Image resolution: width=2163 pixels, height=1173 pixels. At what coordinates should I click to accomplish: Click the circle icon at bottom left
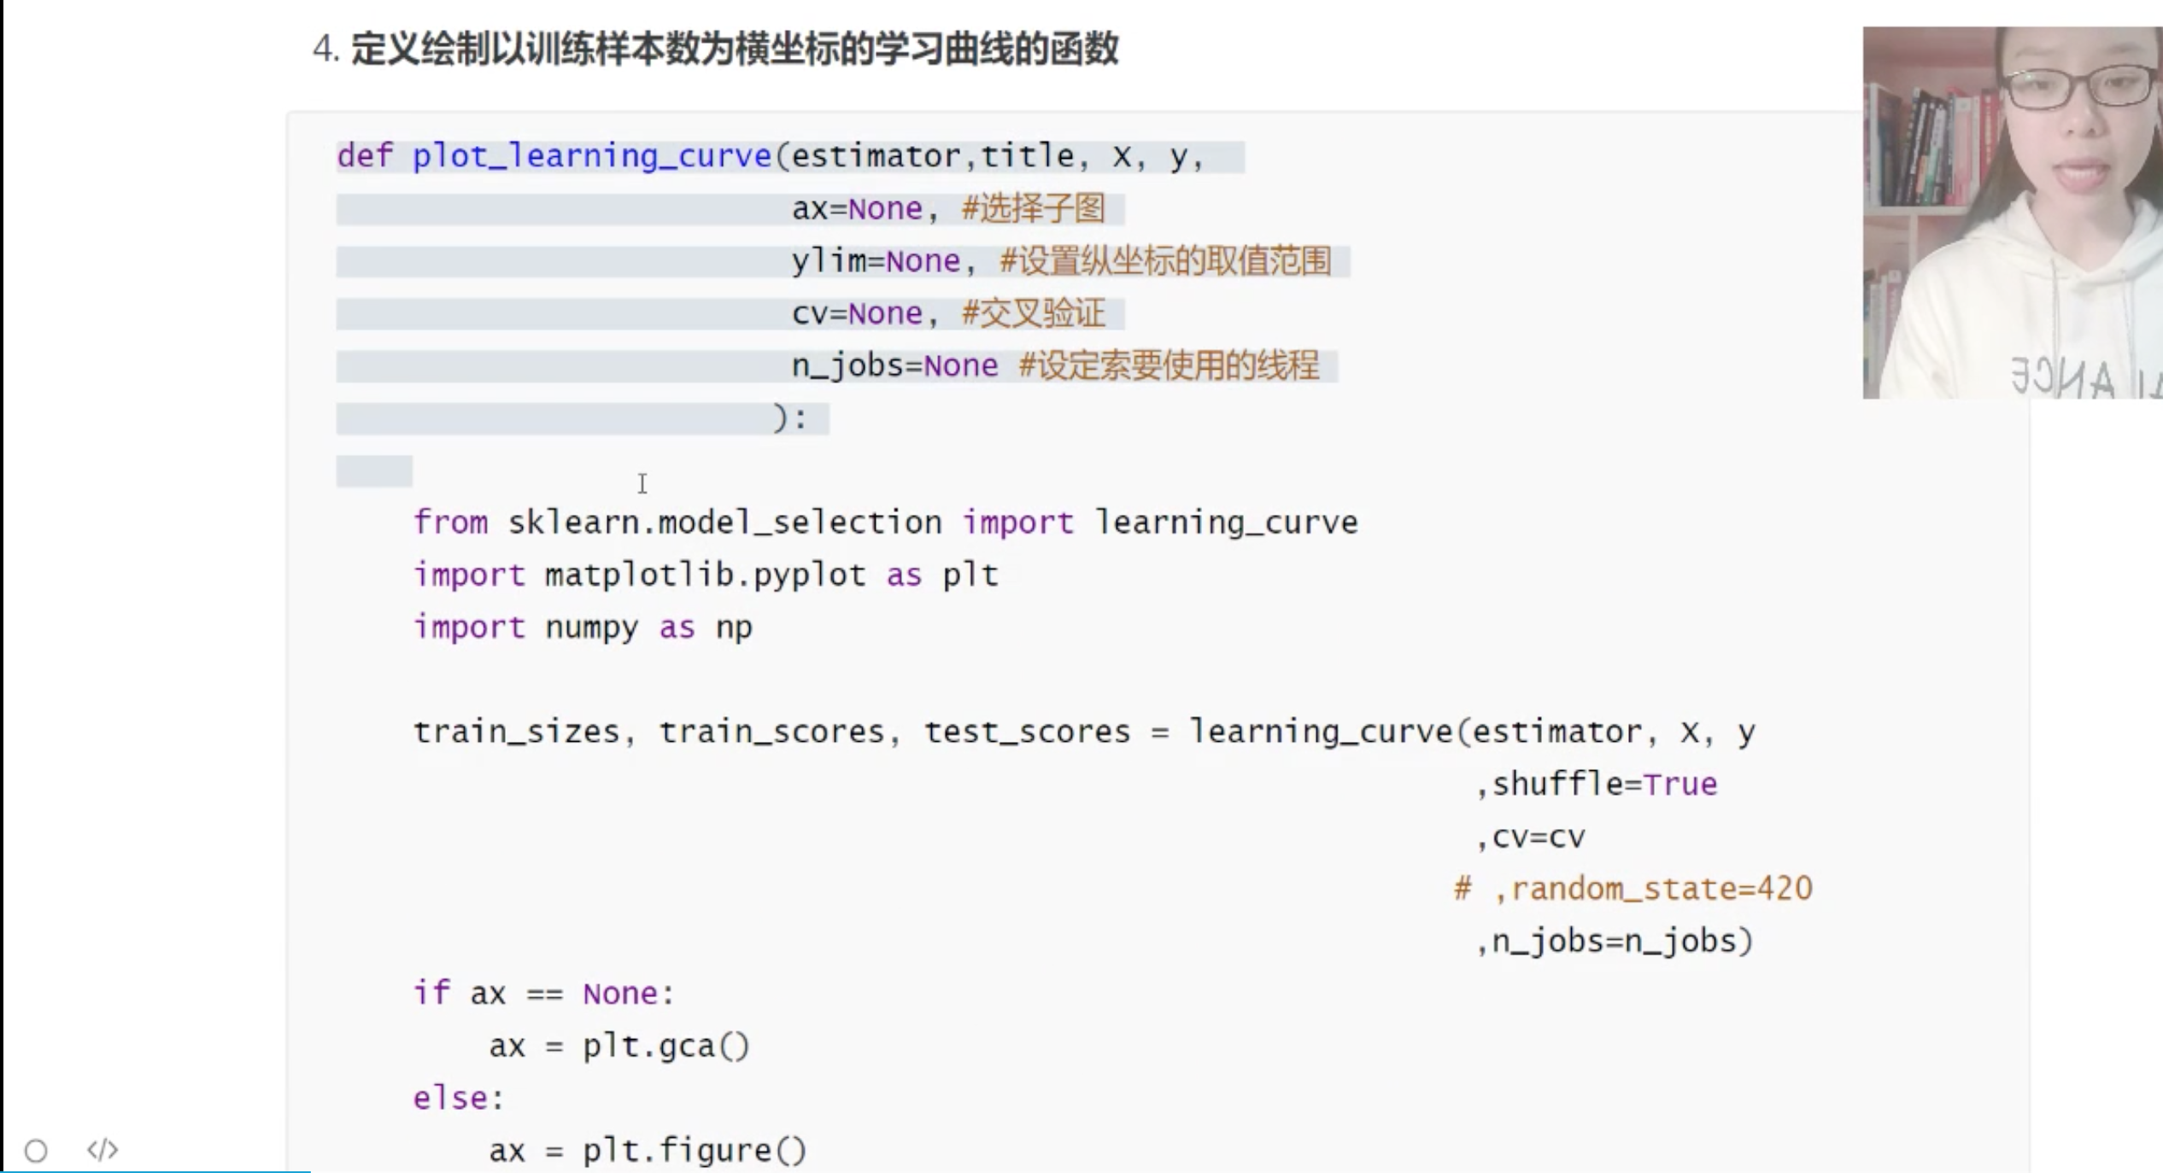36,1151
